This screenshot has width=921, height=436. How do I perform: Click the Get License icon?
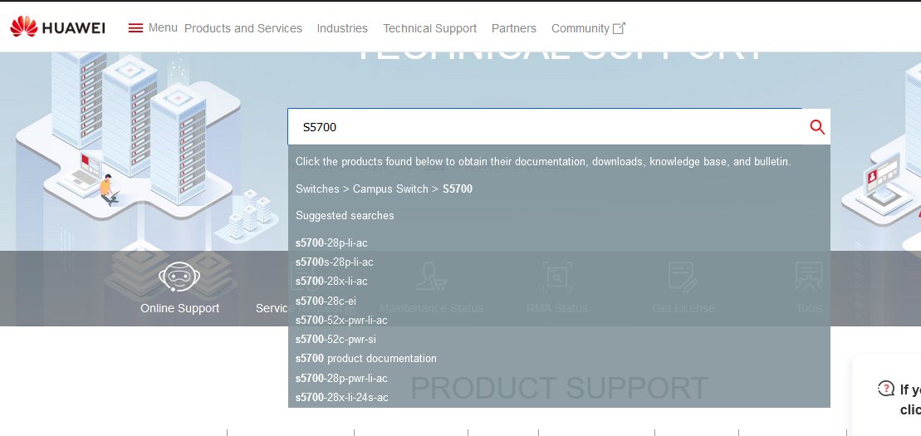click(683, 277)
